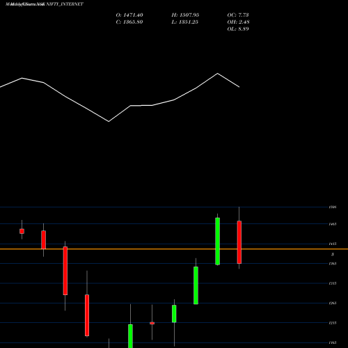The image size is (348, 348).
Task: Select the open value O: 1471.40
Action: pos(129,15)
